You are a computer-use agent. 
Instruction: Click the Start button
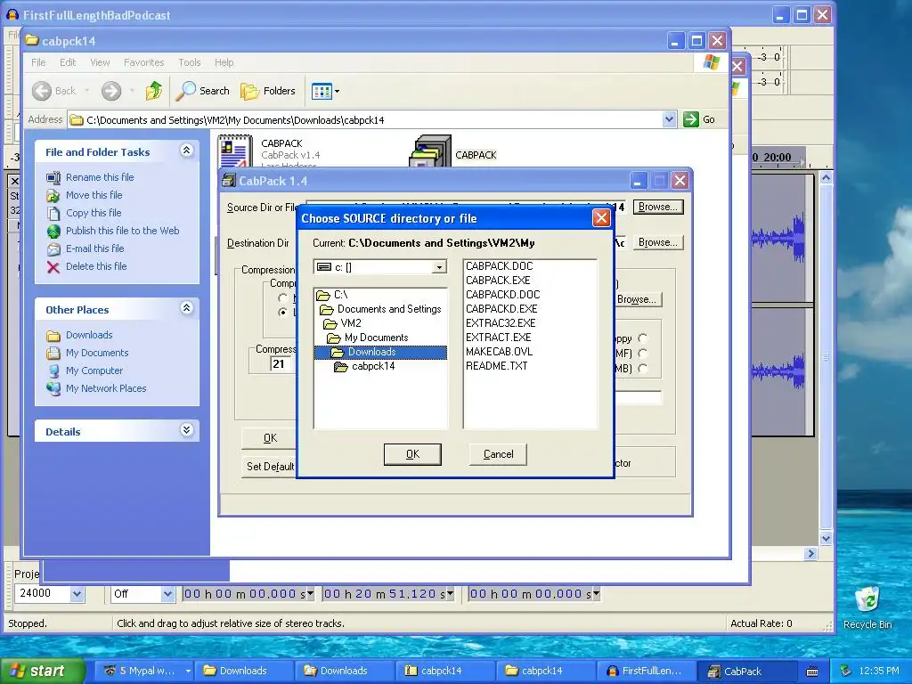(42, 671)
